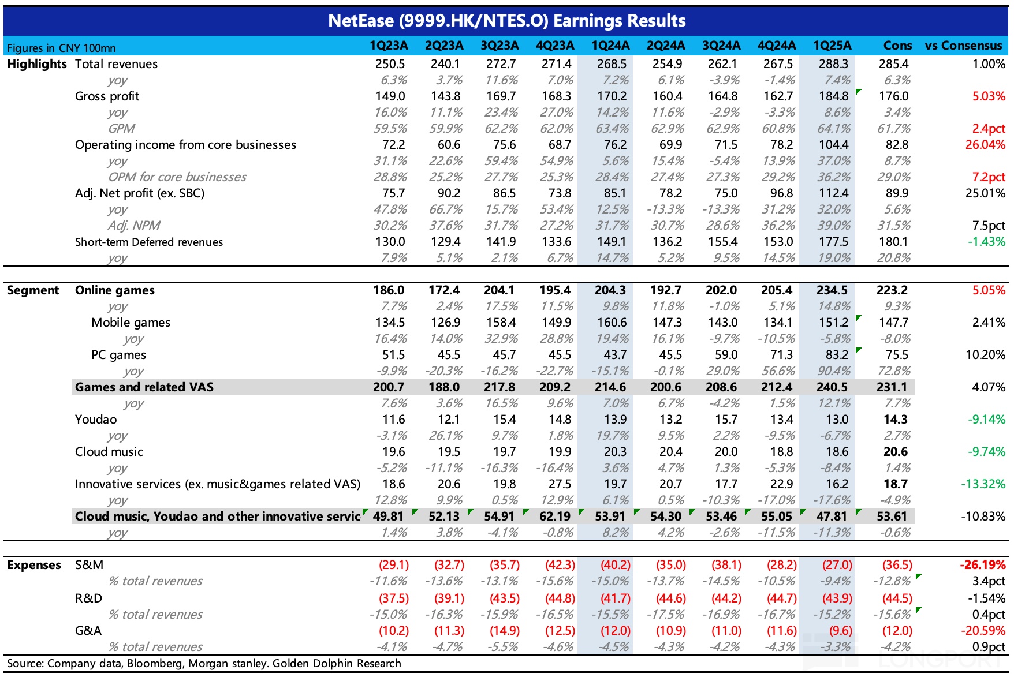Click the -10.83% vs consensus value
The height and width of the screenshot is (681, 1014).
pos(983,517)
